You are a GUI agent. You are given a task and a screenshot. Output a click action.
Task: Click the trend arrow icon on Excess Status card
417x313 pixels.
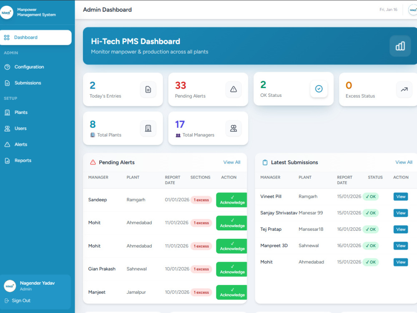[x=404, y=89]
